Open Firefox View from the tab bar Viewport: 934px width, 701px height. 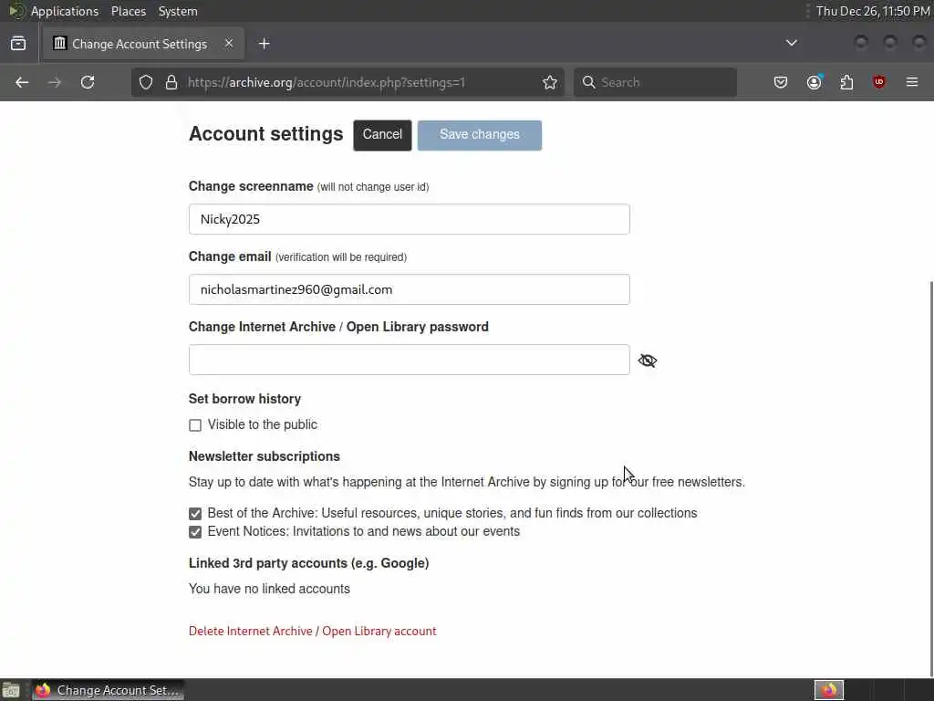point(18,44)
